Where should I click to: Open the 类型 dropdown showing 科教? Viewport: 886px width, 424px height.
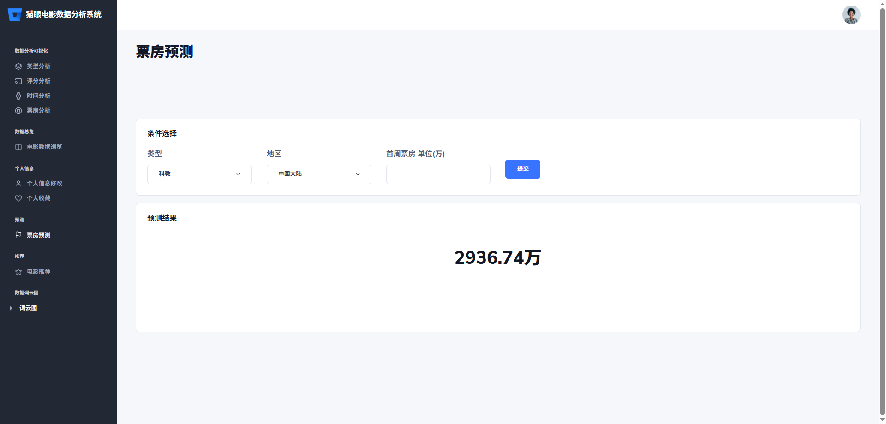point(199,174)
